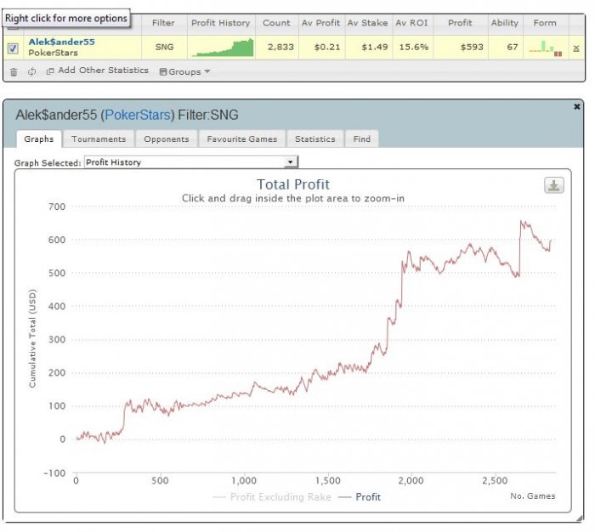Screen dimensions: 595x532
Task: Open the Favourite Games tab
Action: (242, 139)
